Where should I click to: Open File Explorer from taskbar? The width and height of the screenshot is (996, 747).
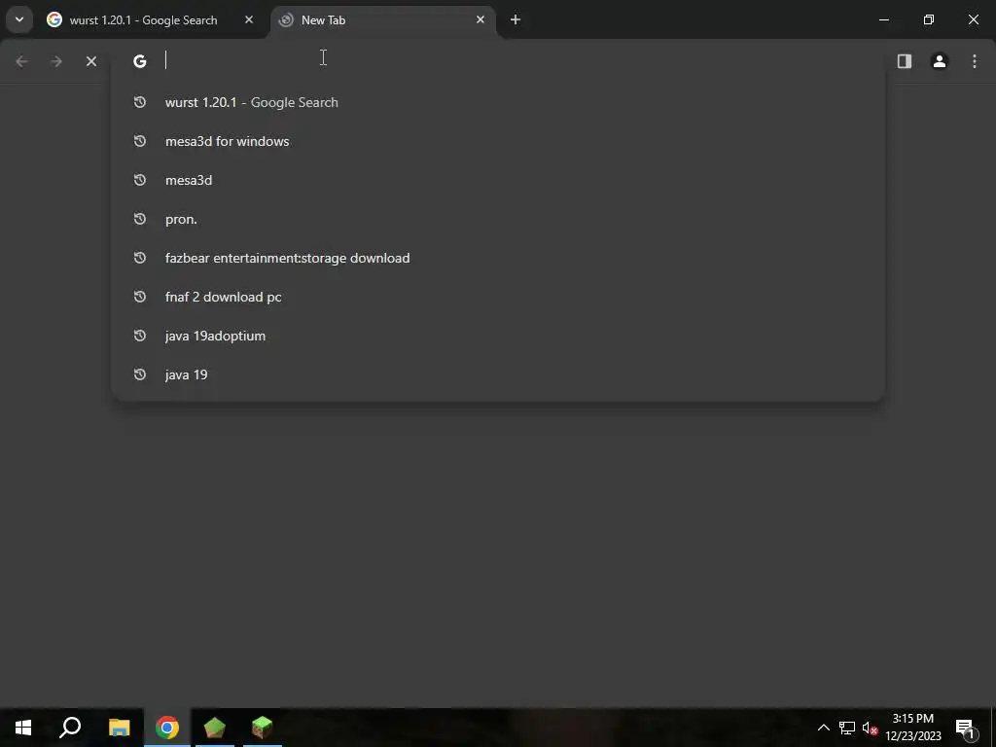coord(119,728)
